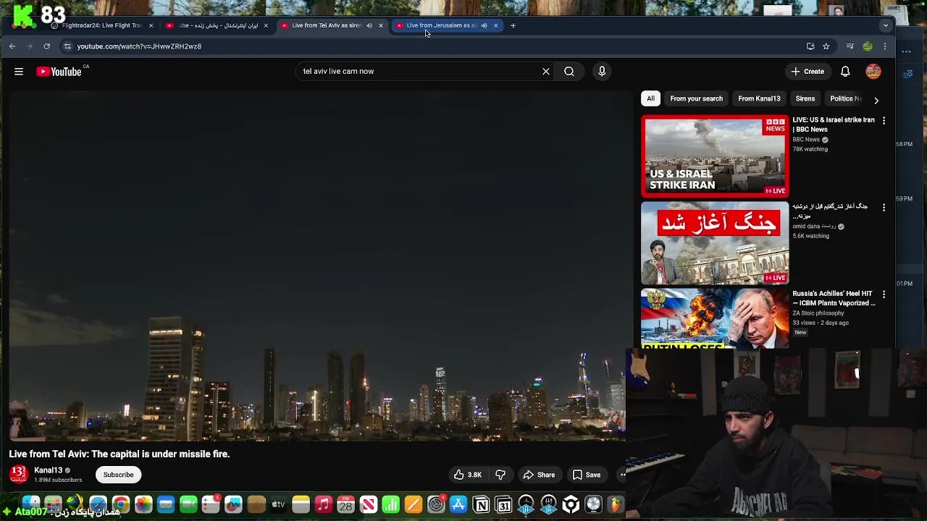
Task: Start voice search with the microphone
Action: point(602,71)
